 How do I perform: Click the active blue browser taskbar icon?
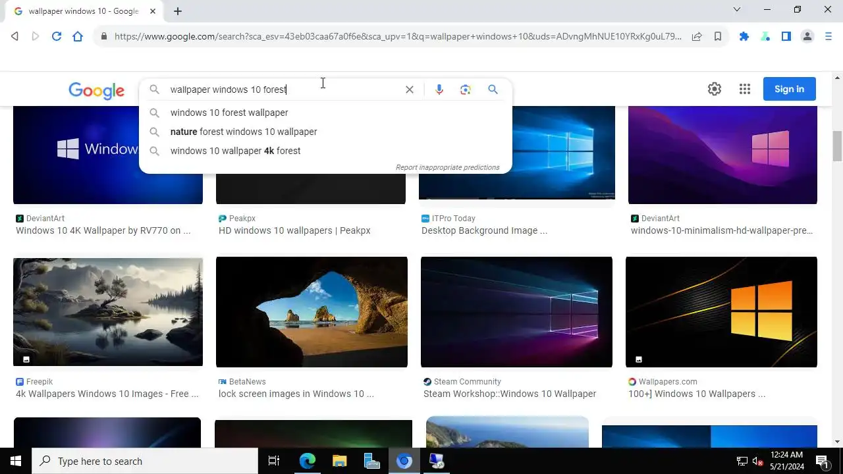click(x=404, y=461)
